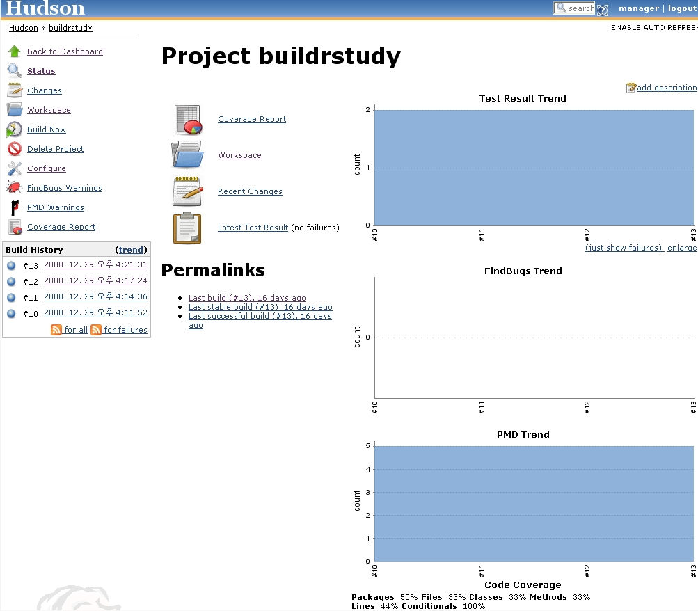Click the clipboard Latest Test Result icon

pos(187,228)
